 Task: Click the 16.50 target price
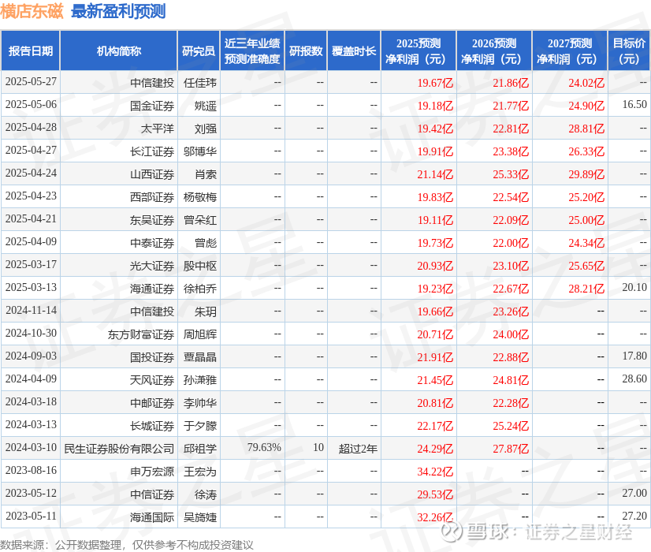coord(634,104)
